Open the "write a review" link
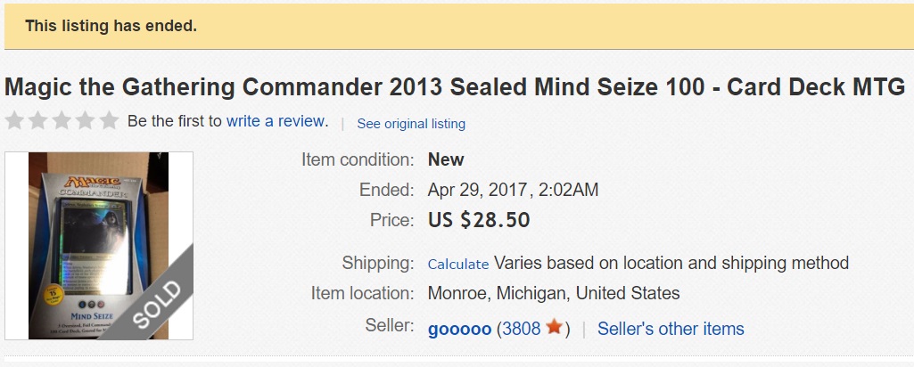This screenshot has height=367, width=914. coord(276,120)
